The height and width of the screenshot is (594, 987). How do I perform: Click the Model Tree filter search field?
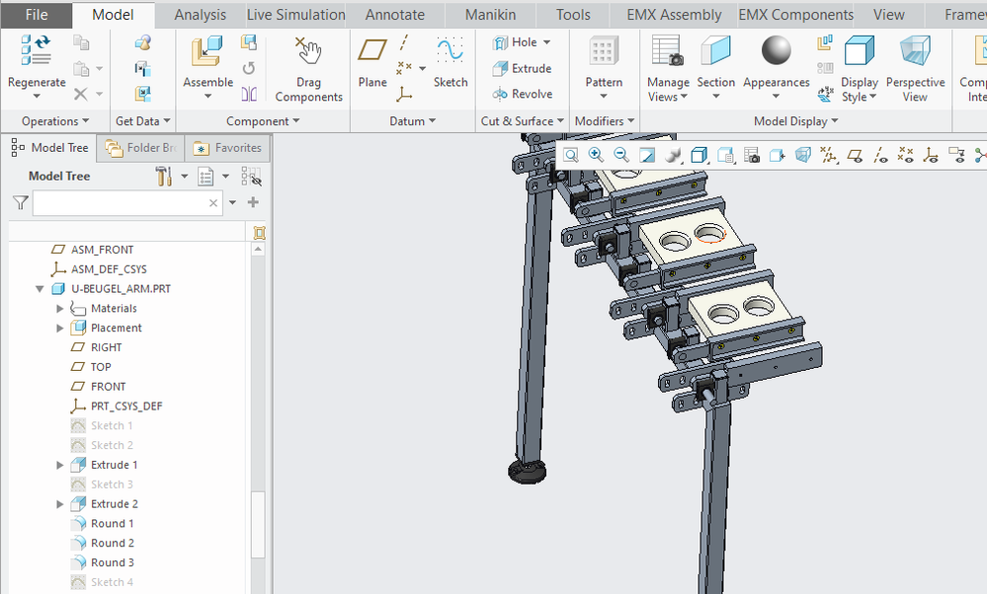(x=120, y=202)
